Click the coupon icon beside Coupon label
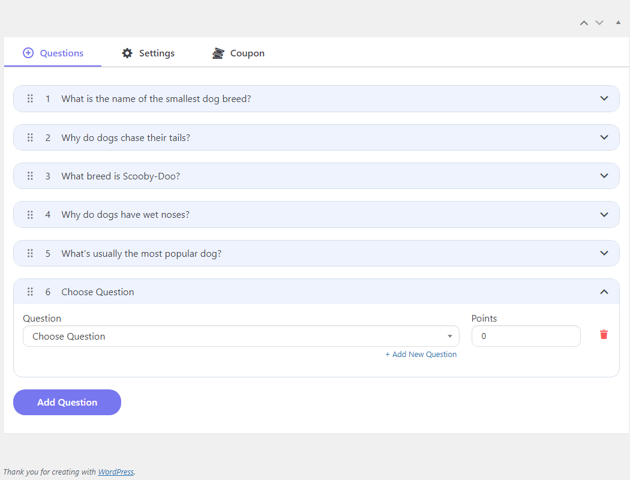This screenshot has width=630, height=480. [218, 53]
